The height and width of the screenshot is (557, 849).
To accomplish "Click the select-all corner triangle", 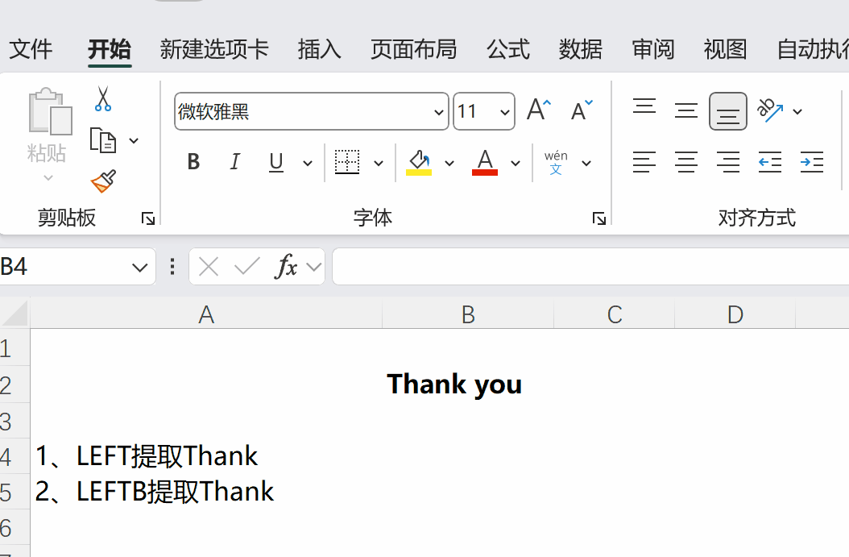I will click(14, 314).
